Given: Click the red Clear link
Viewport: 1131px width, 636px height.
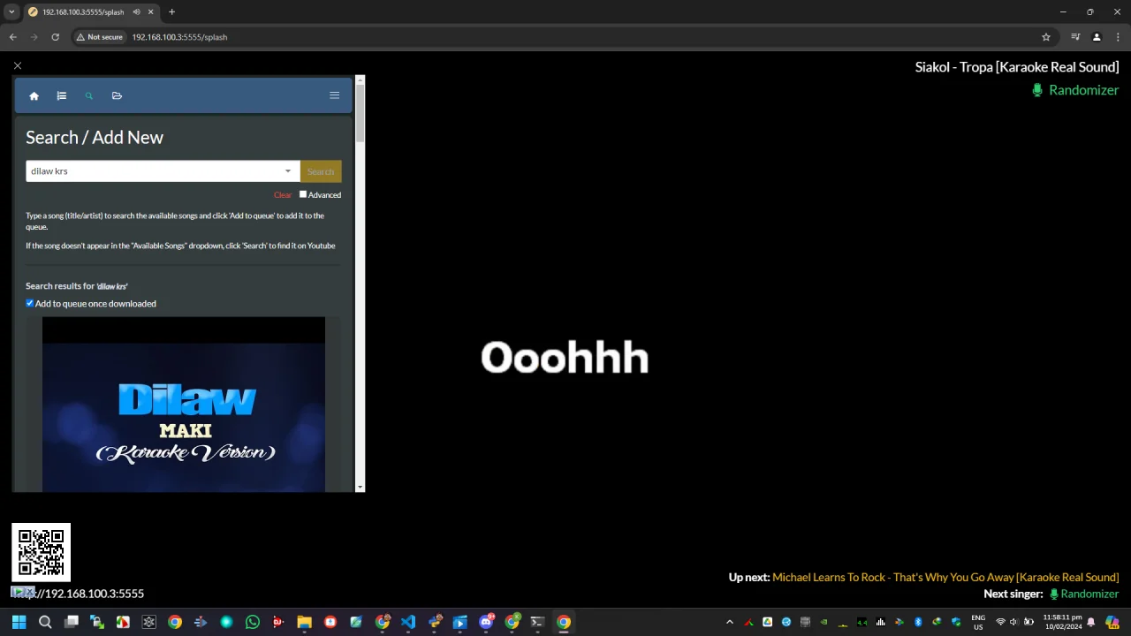Looking at the screenshot, I should coord(283,195).
